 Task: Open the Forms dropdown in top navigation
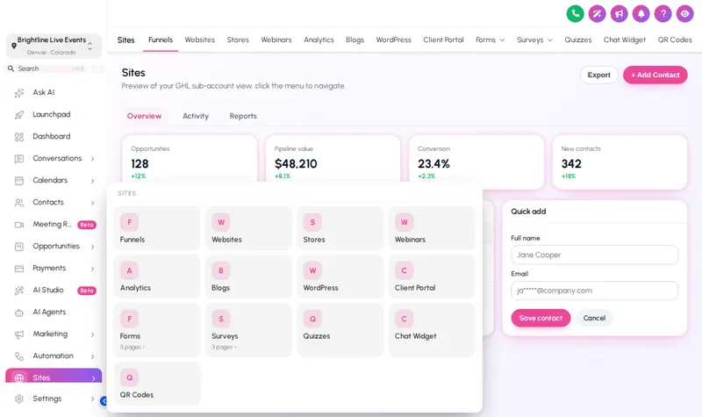point(491,40)
